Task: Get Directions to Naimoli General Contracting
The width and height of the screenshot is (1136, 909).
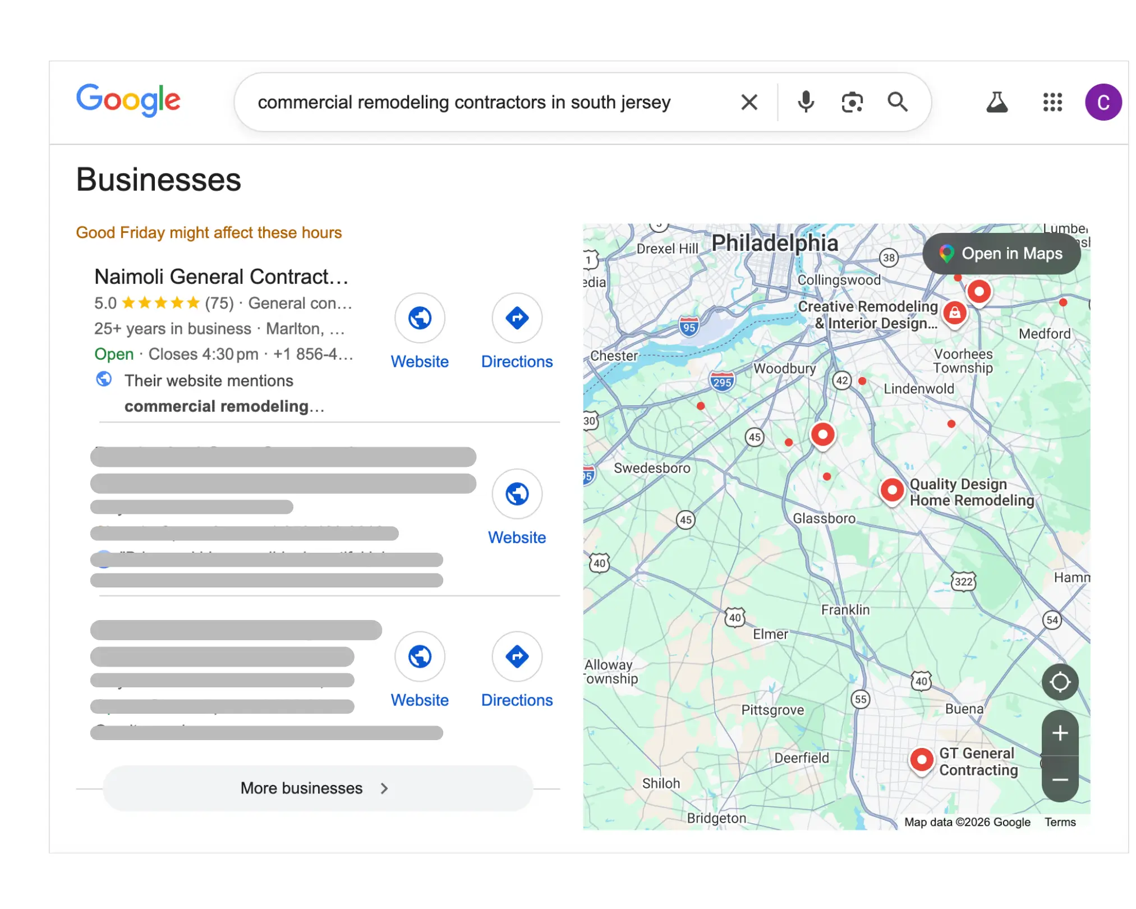Action: click(516, 318)
